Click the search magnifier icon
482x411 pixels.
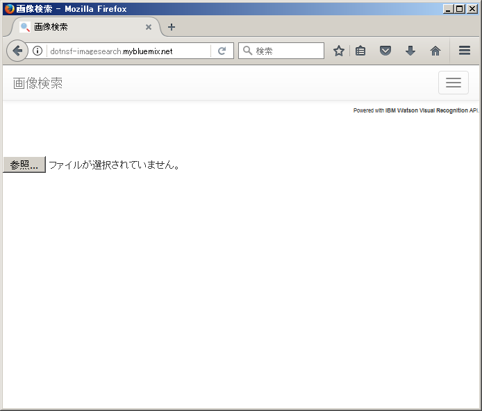click(x=247, y=51)
